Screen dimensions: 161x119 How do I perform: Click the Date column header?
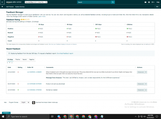[x=9, y=67]
